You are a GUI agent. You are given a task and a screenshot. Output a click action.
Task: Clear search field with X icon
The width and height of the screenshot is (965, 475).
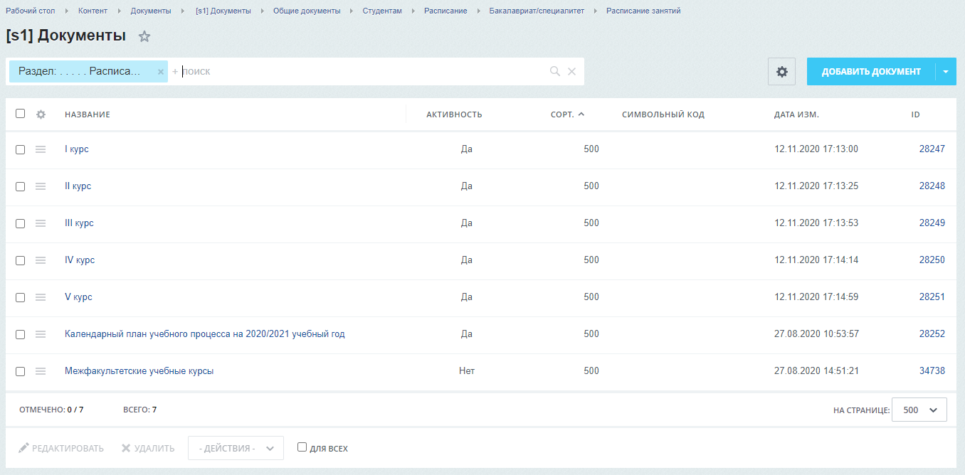click(571, 71)
